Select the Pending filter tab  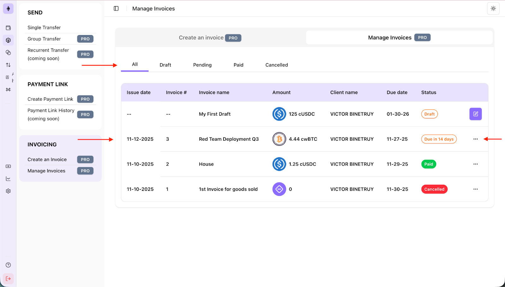(202, 65)
